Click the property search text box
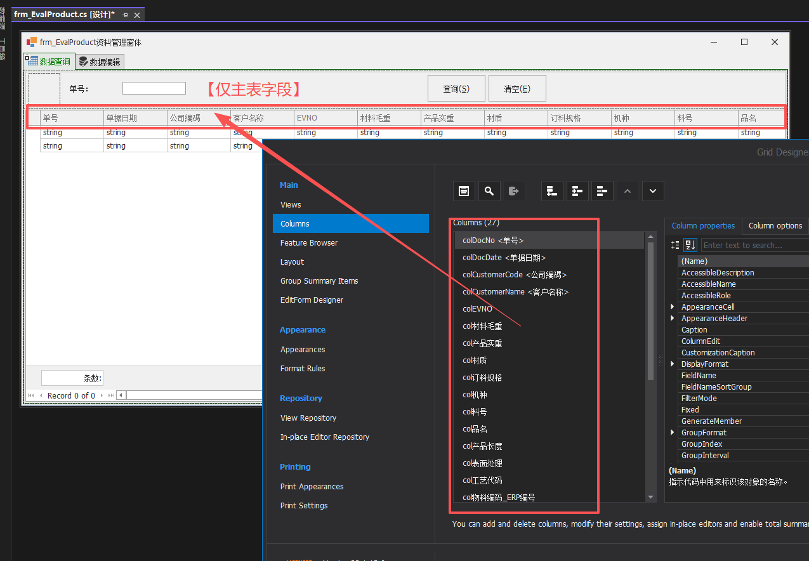The width and height of the screenshot is (809, 561). click(754, 245)
